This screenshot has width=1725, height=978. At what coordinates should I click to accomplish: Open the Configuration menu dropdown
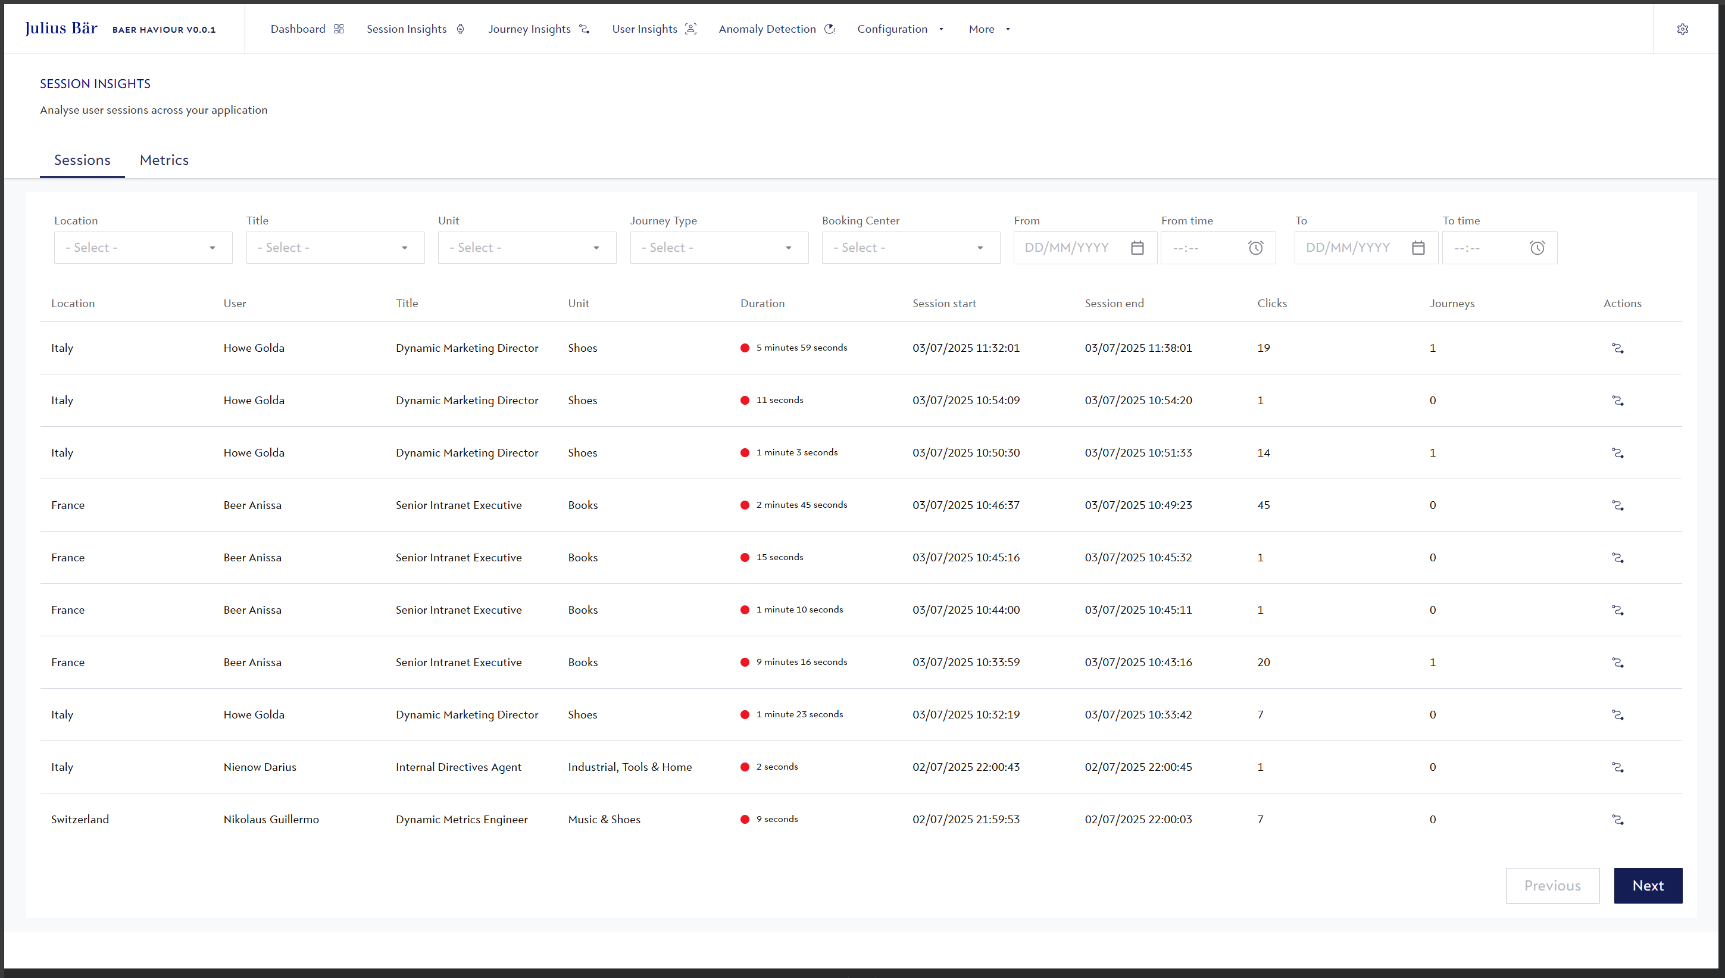tap(901, 29)
